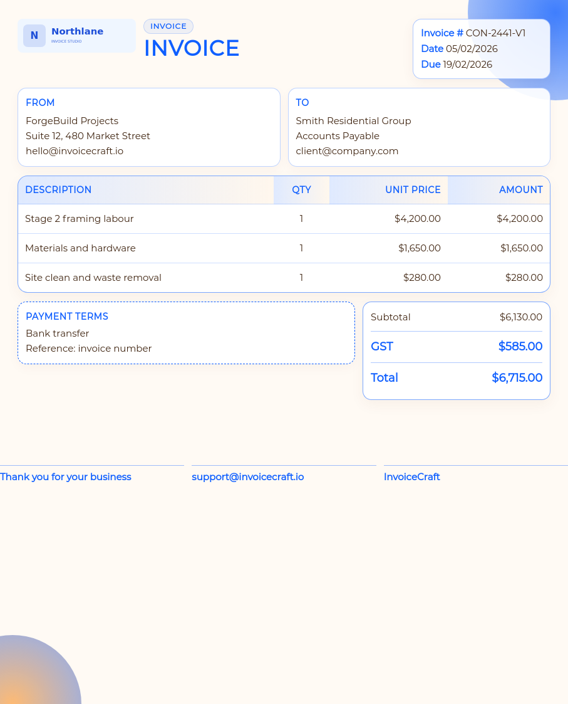Click unit price $4,200.00 for framing labour
This screenshot has height=704, width=568.
tap(417, 219)
